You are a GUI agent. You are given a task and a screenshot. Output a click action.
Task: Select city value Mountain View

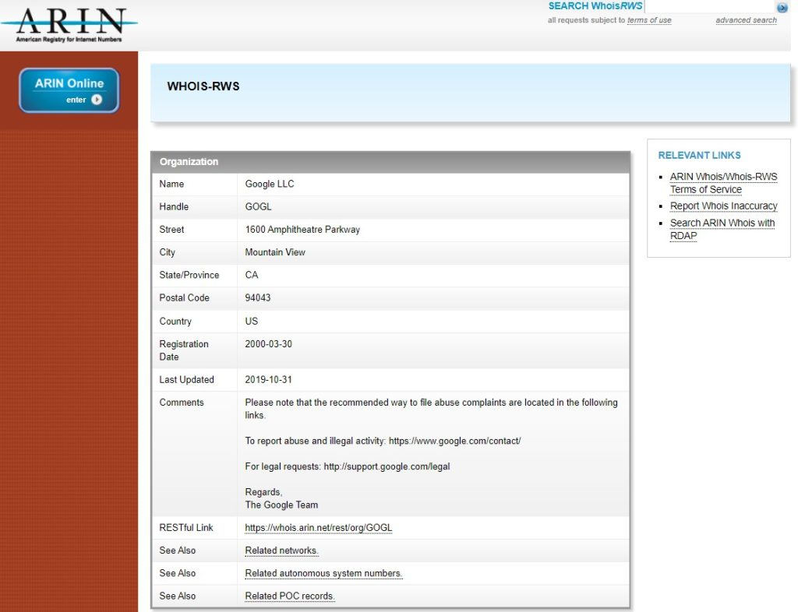click(275, 252)
